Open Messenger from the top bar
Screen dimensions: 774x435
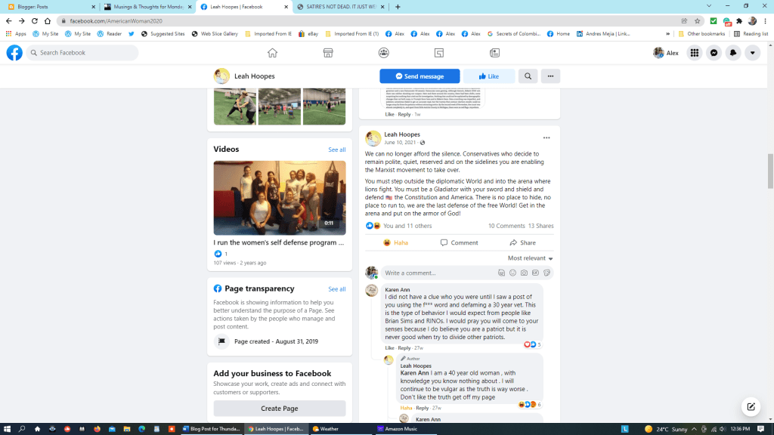point(714,53)
